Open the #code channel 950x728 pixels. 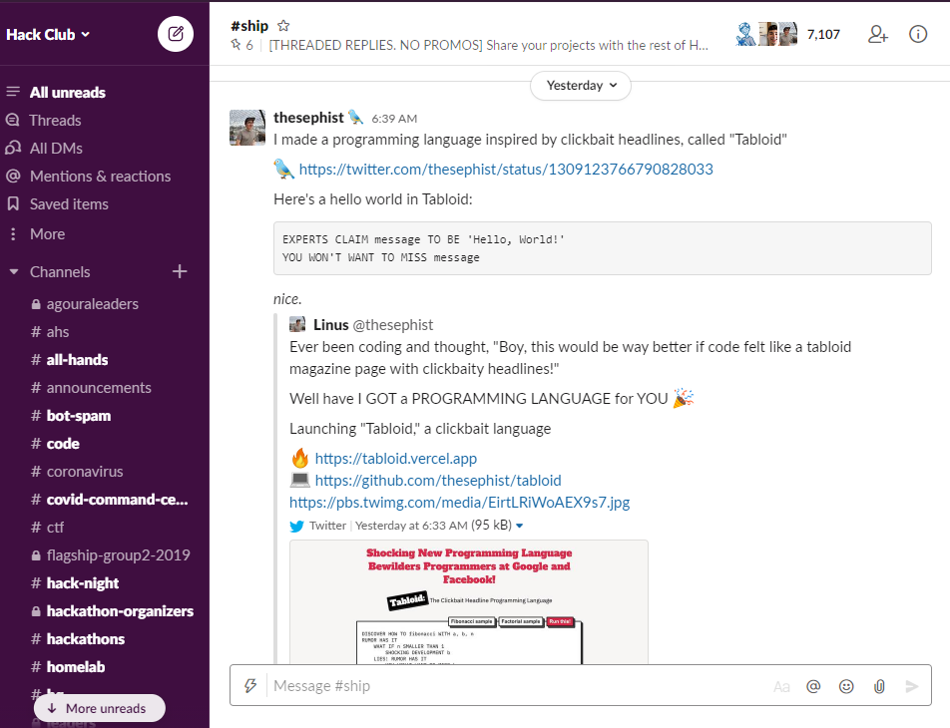click(x=63, y=444)
